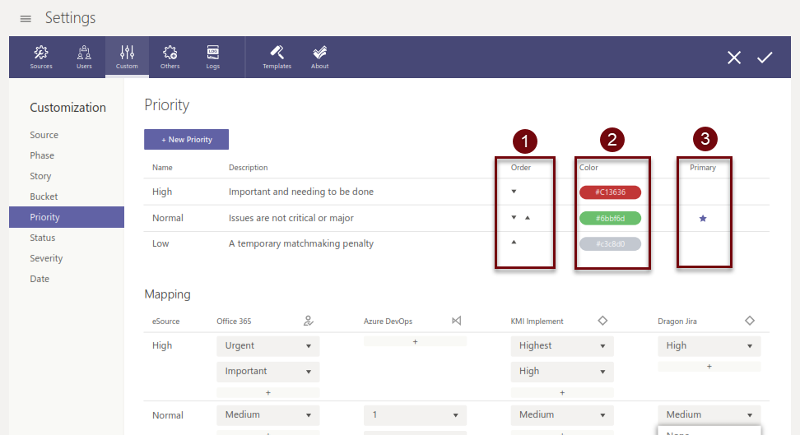
Task: Click the New Priority button
Action: click(x=186, y=140)
